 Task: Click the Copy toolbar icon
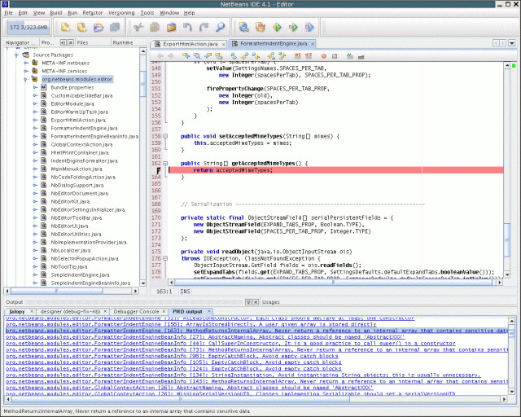pos(155,27)
